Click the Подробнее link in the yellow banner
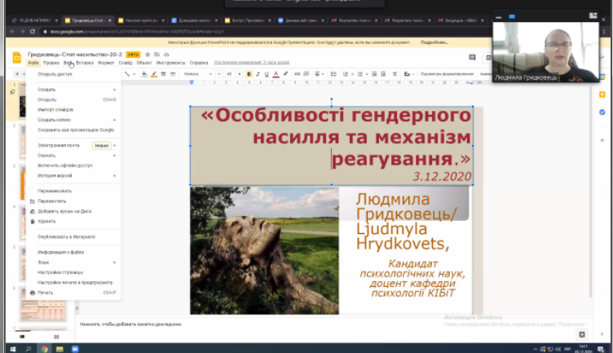This screenshot has width=613, height=353. pos(434,42)
